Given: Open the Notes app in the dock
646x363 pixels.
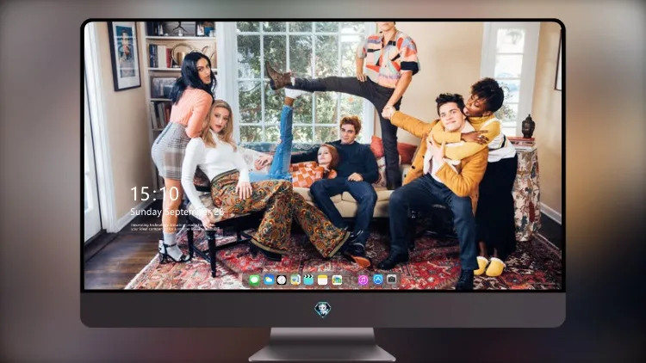Looking at the screenshot, I should click(x=323, y=280).
